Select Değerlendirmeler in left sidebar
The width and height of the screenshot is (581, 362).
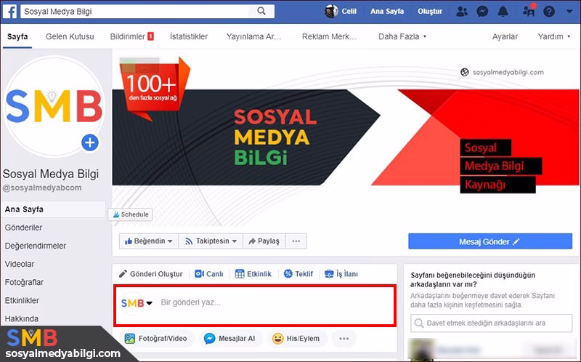pos(35,246)
